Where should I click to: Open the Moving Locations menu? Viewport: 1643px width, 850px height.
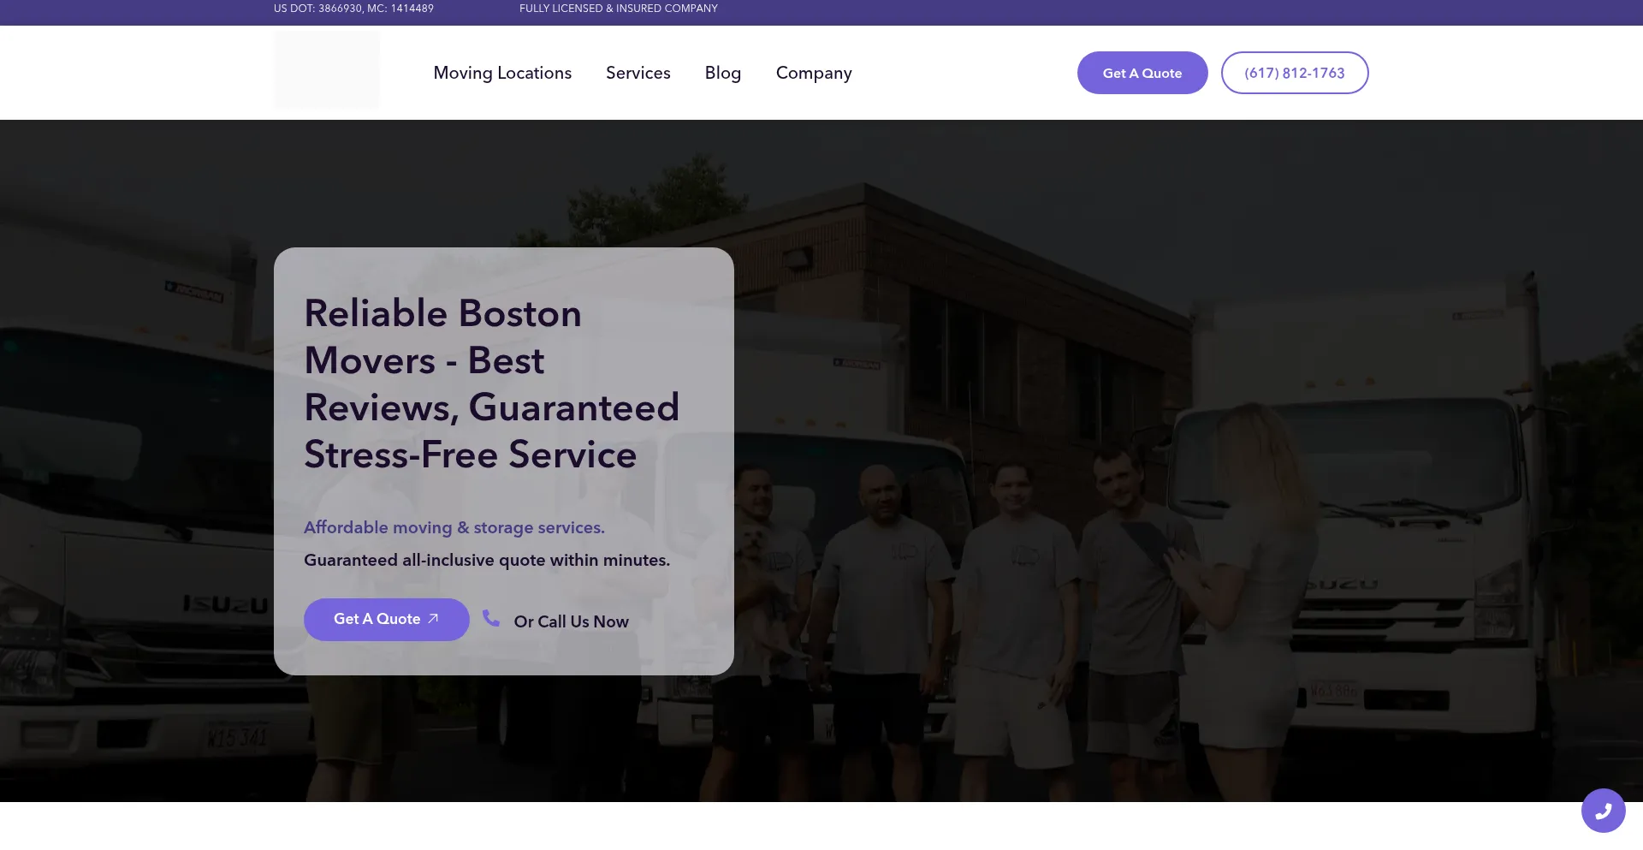click(502, 73)
